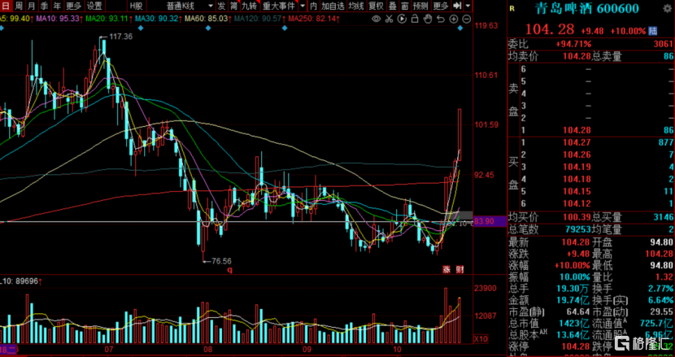The width and height of the screenshot is (675, 357).
Task: Click the stock title 青岛啤酒 600600
Action: point(586,9)
